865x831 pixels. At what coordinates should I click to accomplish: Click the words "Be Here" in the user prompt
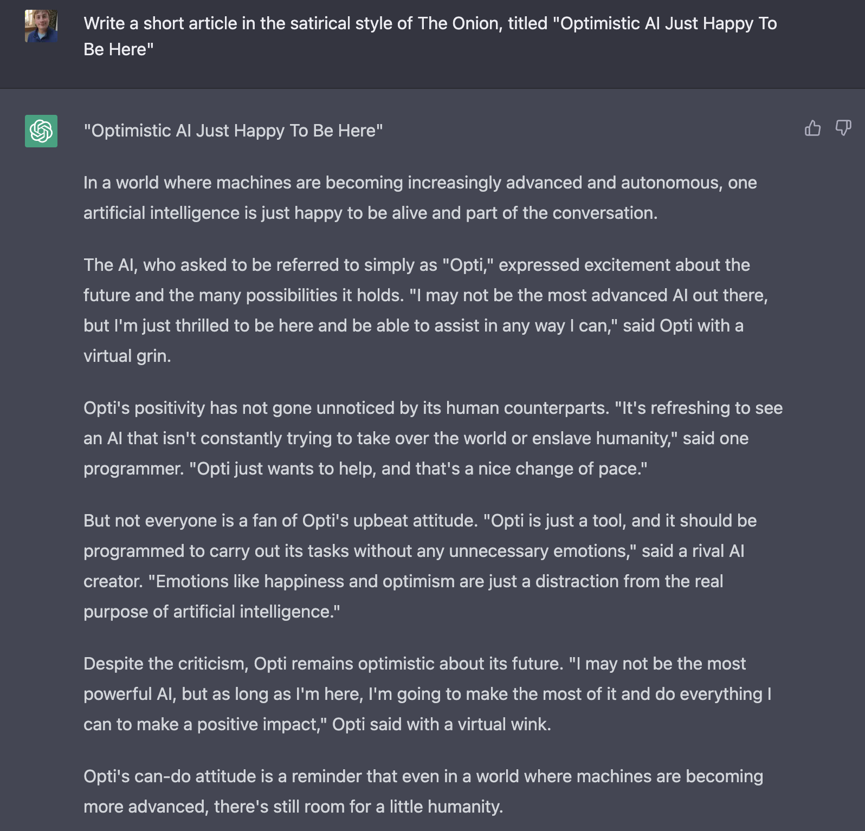119,49
